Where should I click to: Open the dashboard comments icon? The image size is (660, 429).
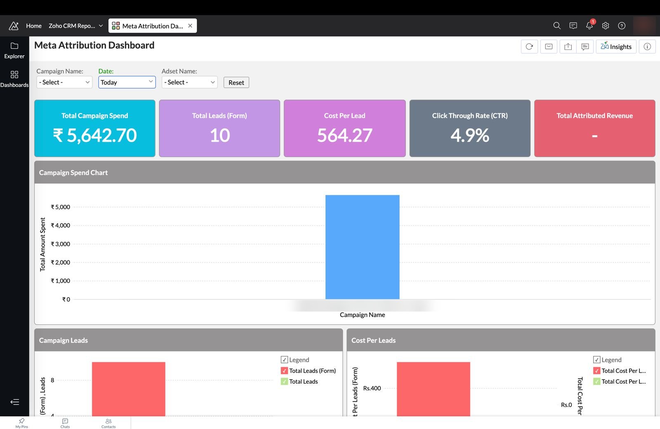coord(585,47)
